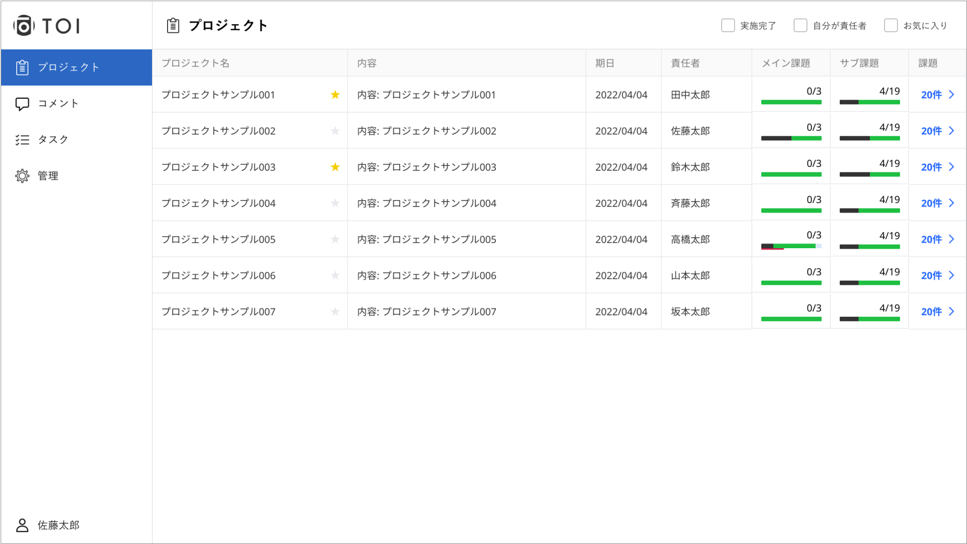Click the 管理 gear icon
Image resolution: width=967 pixels, height=544 pixels.
coord(22,176)
